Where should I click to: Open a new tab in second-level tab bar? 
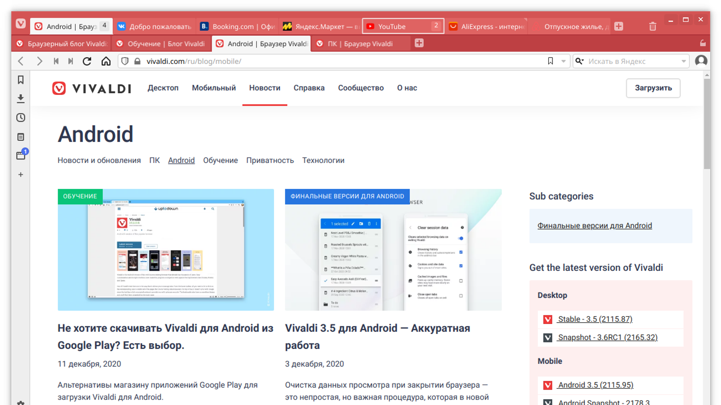point(419,43)
